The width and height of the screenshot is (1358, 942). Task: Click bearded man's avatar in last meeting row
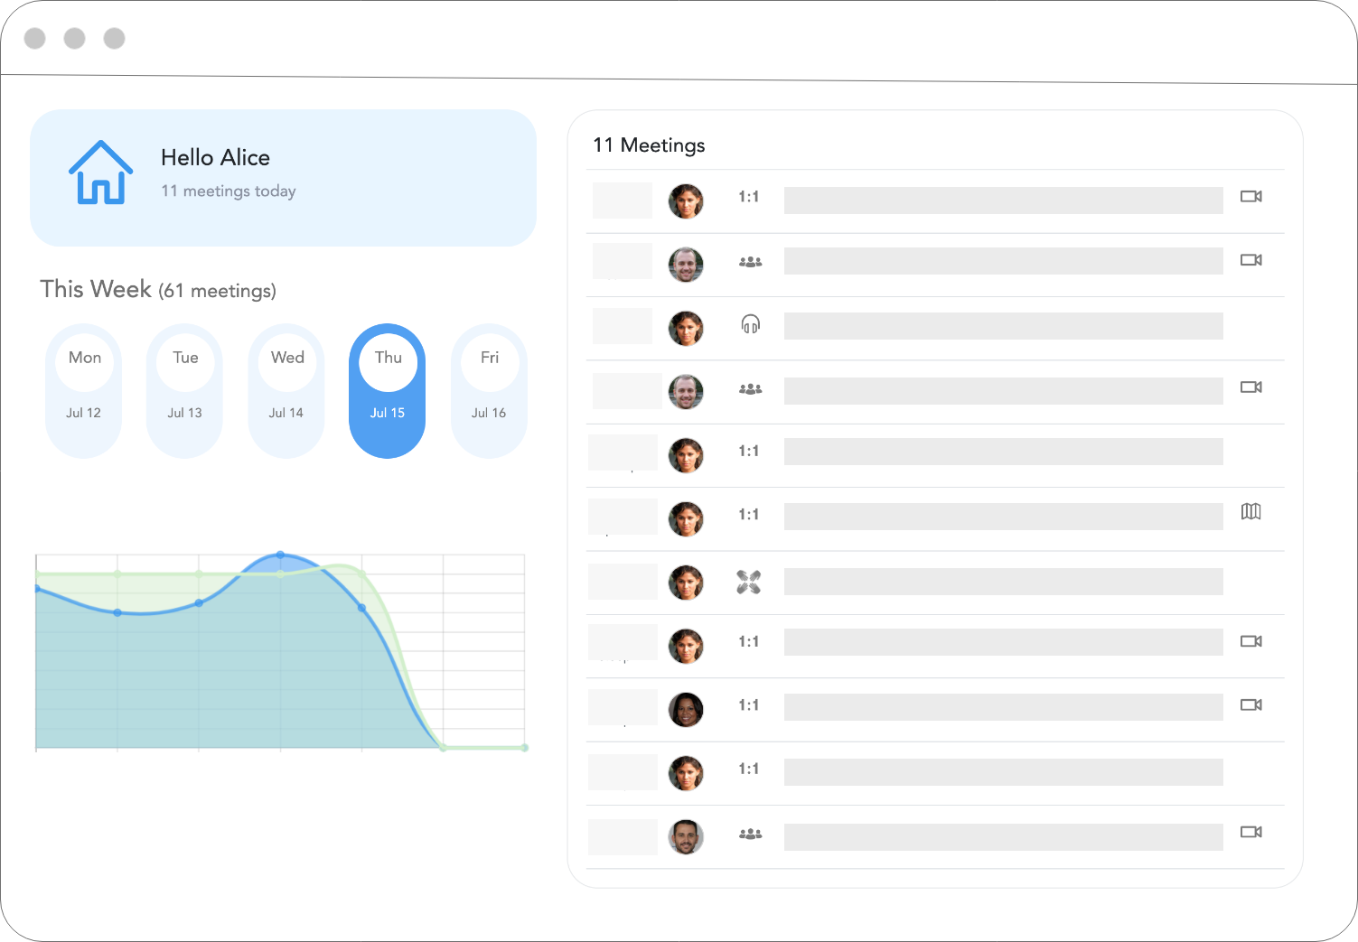tap(686, 837)
